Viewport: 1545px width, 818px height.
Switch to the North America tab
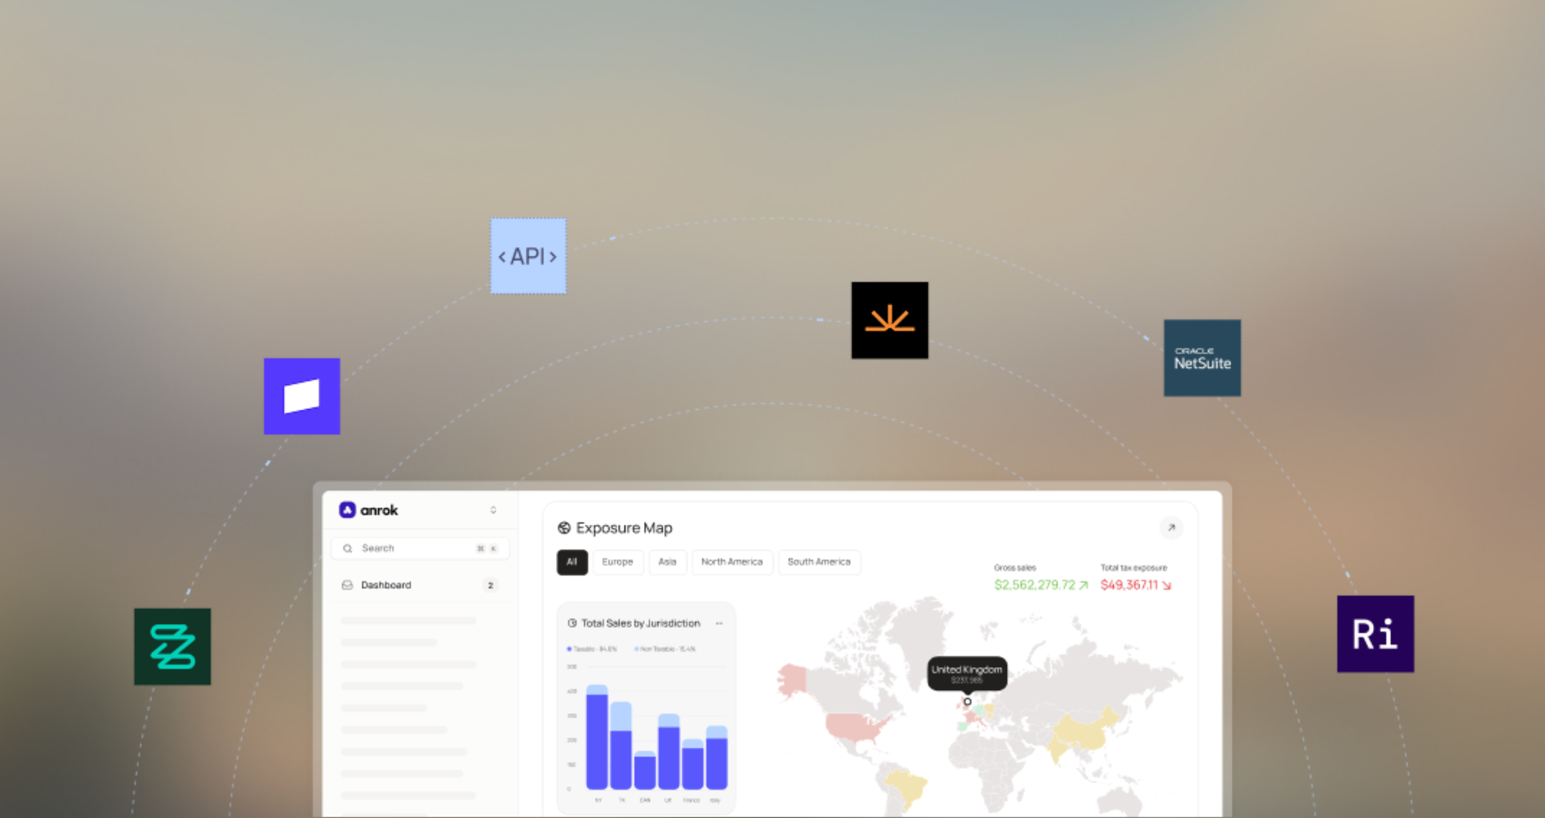pyautogui.click(x=732, y=562)
